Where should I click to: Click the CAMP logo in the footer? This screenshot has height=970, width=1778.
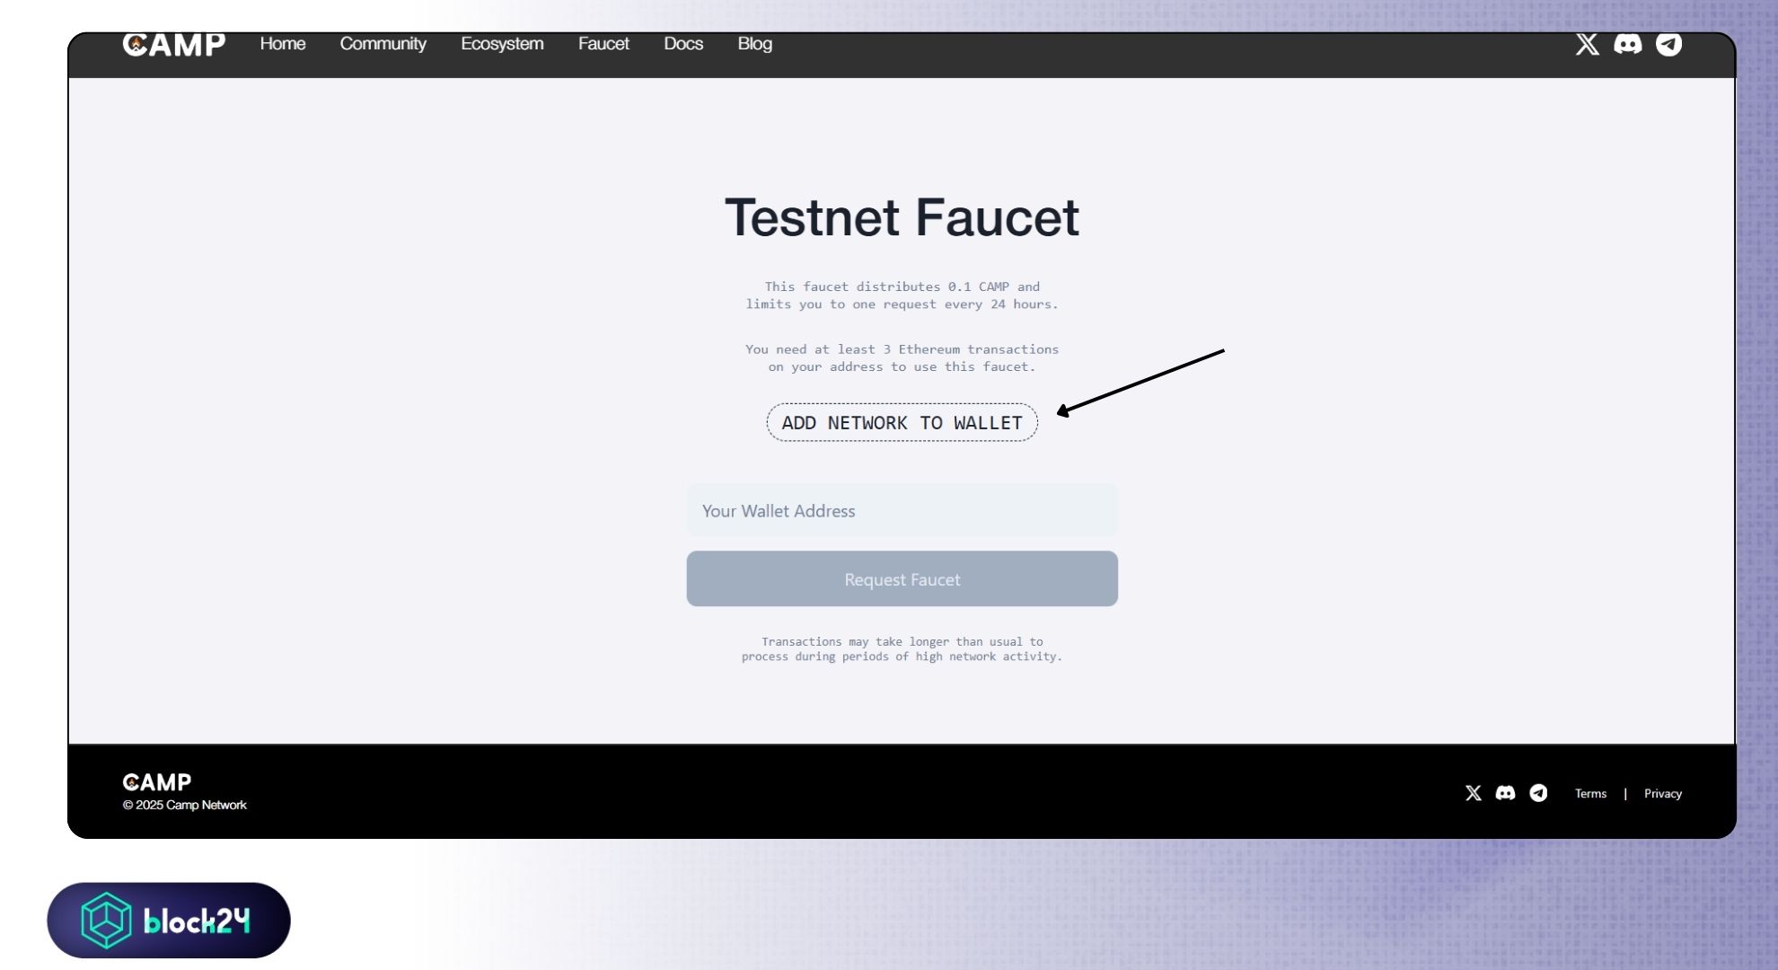[x=156, y=782]
